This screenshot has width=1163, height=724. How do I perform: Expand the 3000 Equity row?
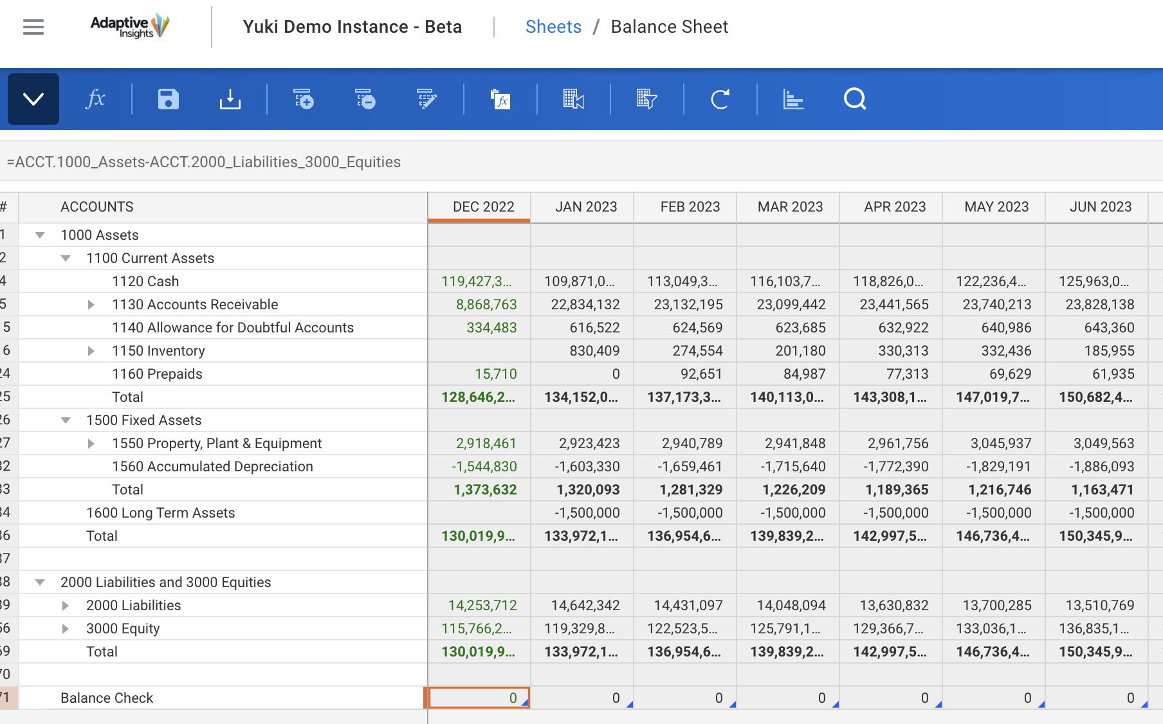pos(66,629)
